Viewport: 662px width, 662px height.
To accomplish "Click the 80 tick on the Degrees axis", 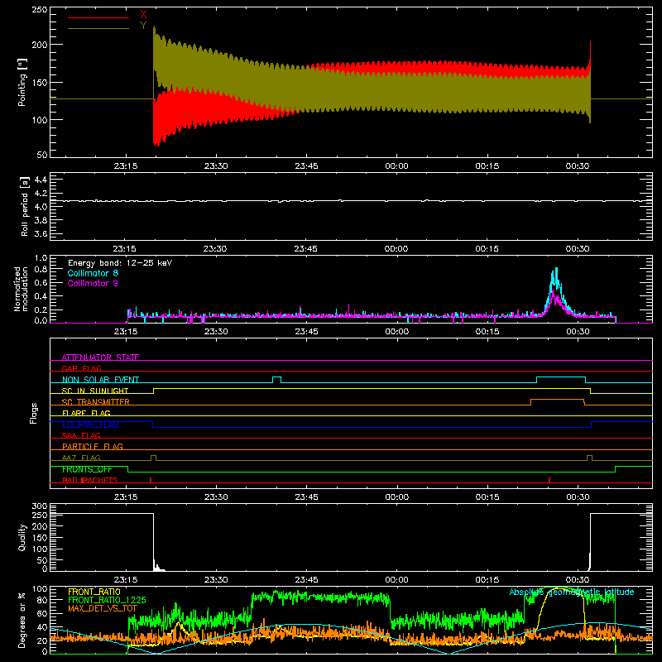I will [42, 600].
